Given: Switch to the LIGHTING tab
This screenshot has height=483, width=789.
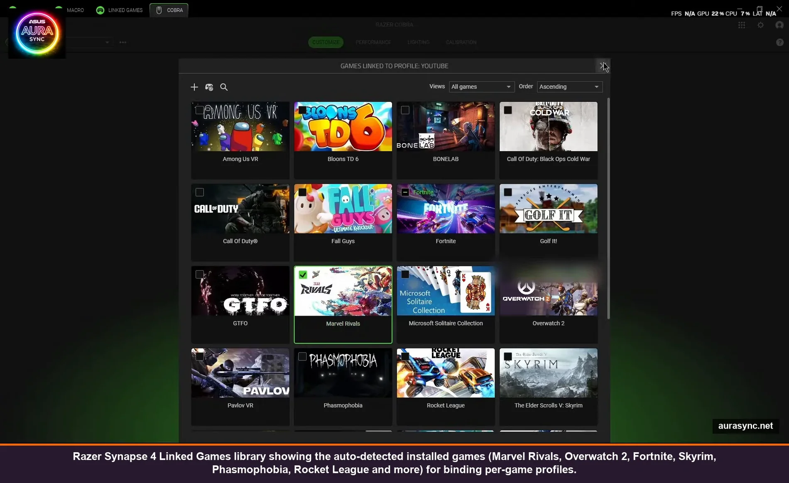Looking at the screenshot, I should point(418,42).
